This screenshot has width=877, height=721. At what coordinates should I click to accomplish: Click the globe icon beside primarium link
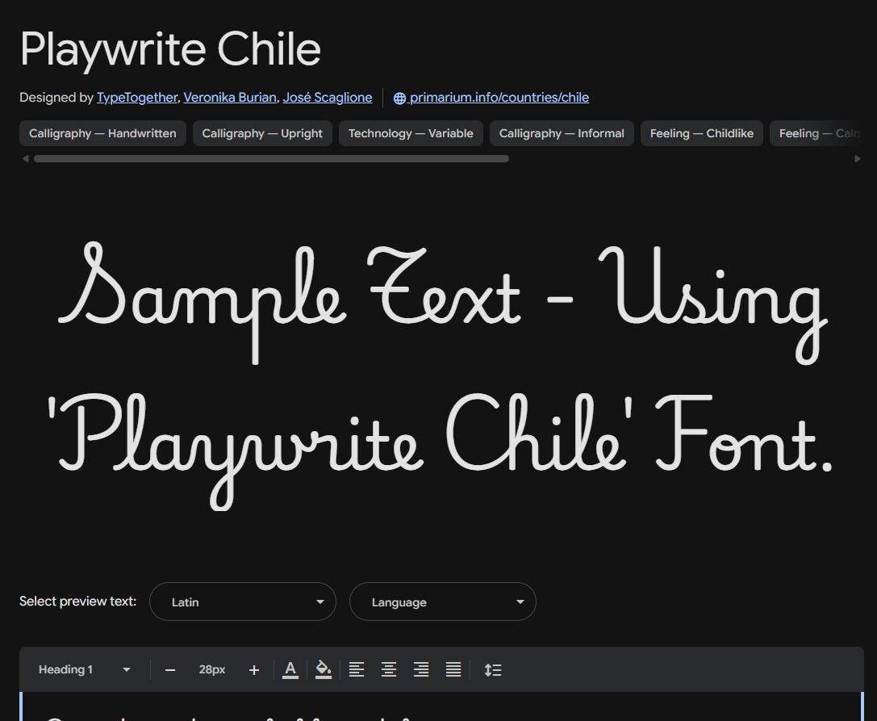coord(399,98)
